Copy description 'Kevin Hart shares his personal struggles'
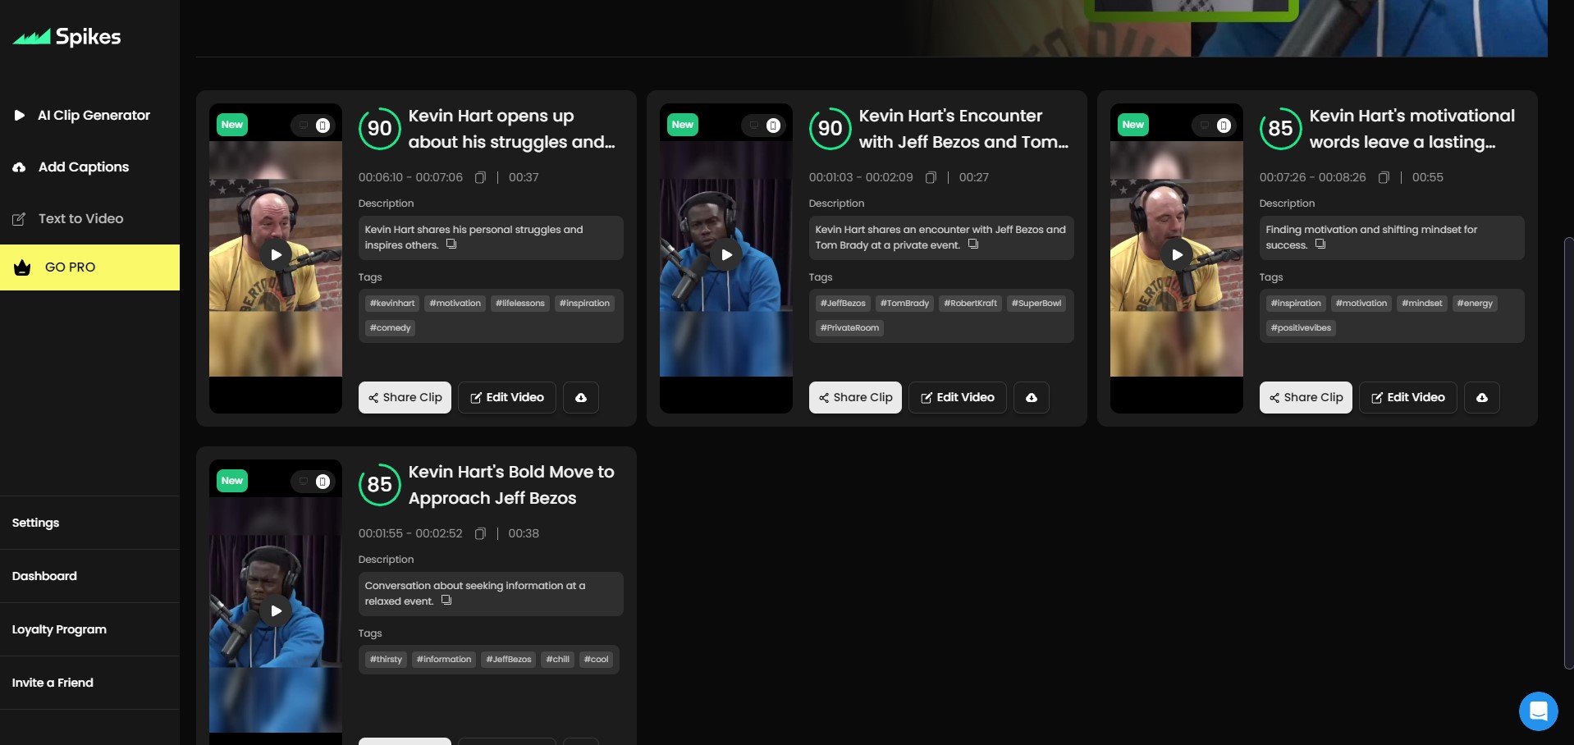Image resolution: width=1574 pixels, height=745 pixels. (451, 245)
